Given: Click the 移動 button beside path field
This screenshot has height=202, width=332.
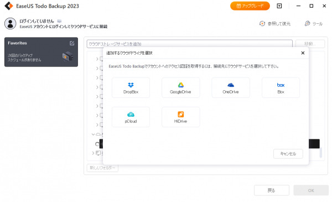Looking at the screenshot, I should click(310, 44).
